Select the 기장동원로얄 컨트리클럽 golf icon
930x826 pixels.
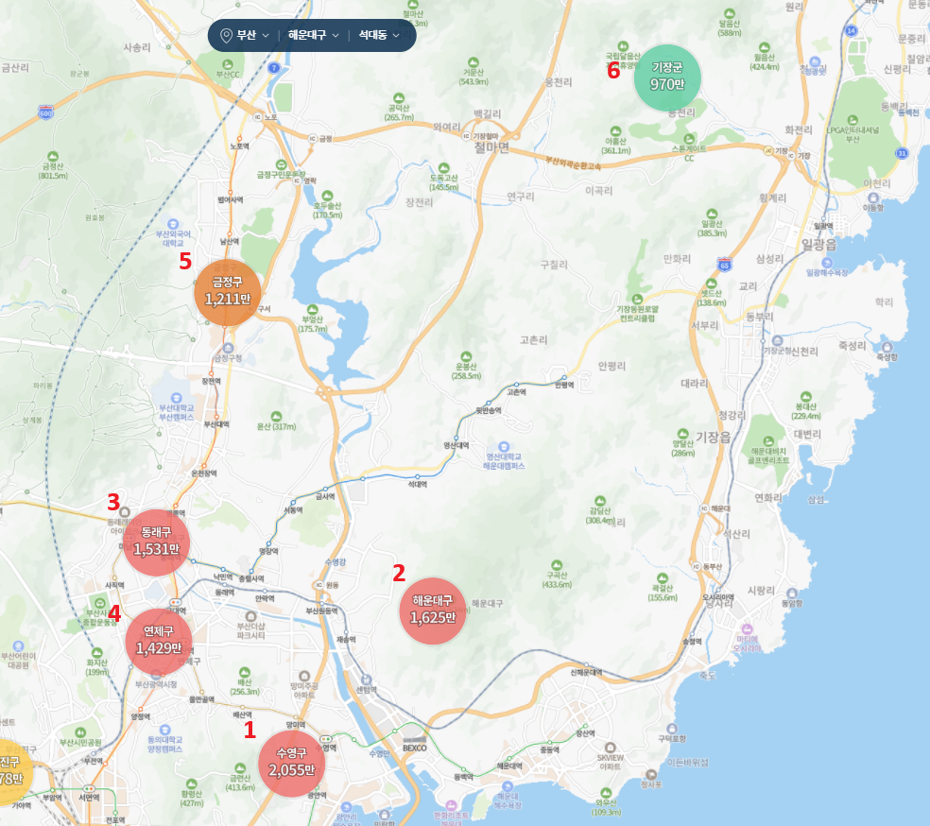[x=637, y=298]
